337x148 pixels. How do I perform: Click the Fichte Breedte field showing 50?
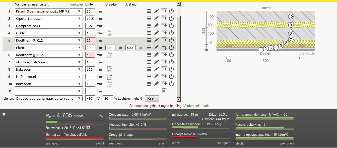[110, 48]
